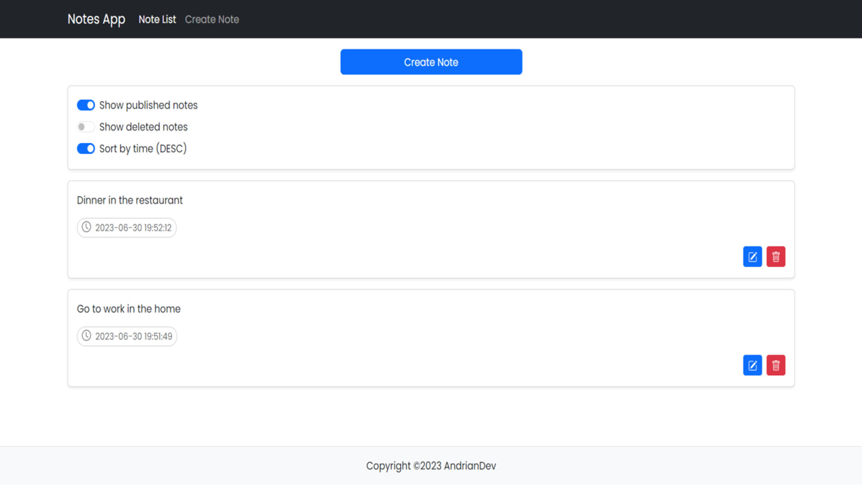Select the Dinner in the restaurant title
The width and height of the screenshot is (862, 485).
tap(130, 200)
